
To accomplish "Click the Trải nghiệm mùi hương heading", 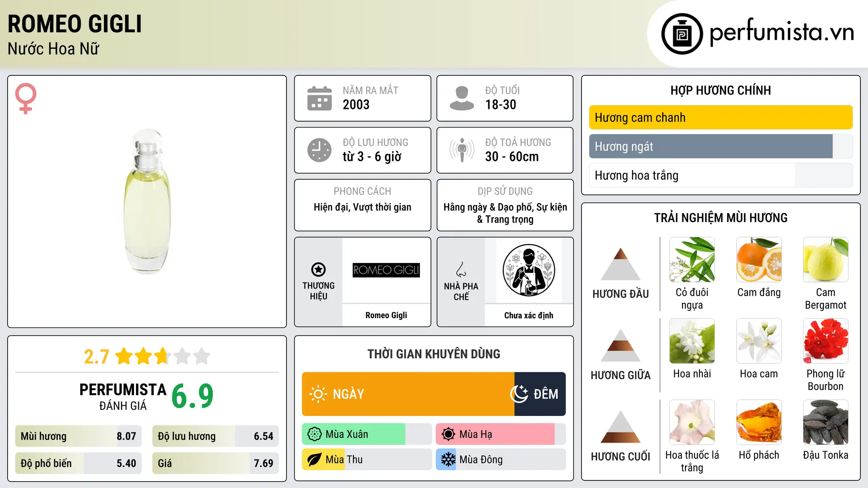I will pos(721,218).
